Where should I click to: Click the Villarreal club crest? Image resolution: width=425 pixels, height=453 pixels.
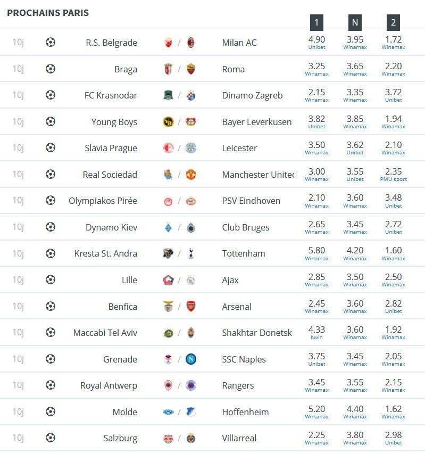pyautogui.click(x=191, y=438)
